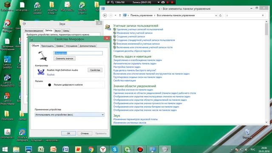
Task: Select the Recycle Bin desktop icon
Action: (x=247, y=133)
